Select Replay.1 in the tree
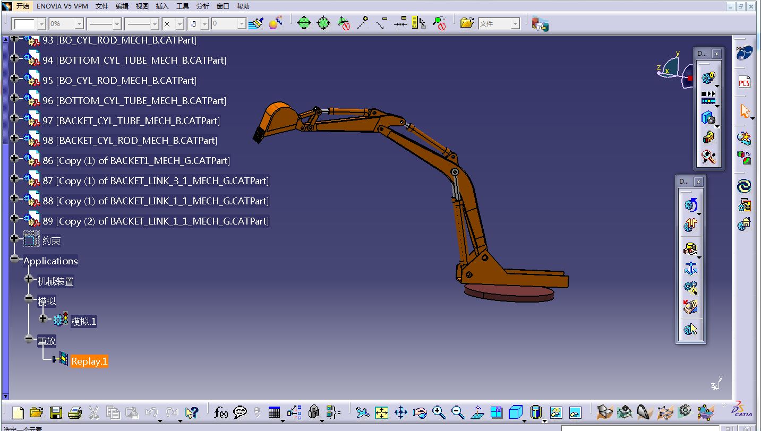The width and height of the screenshot is (761, 431). 89,361
